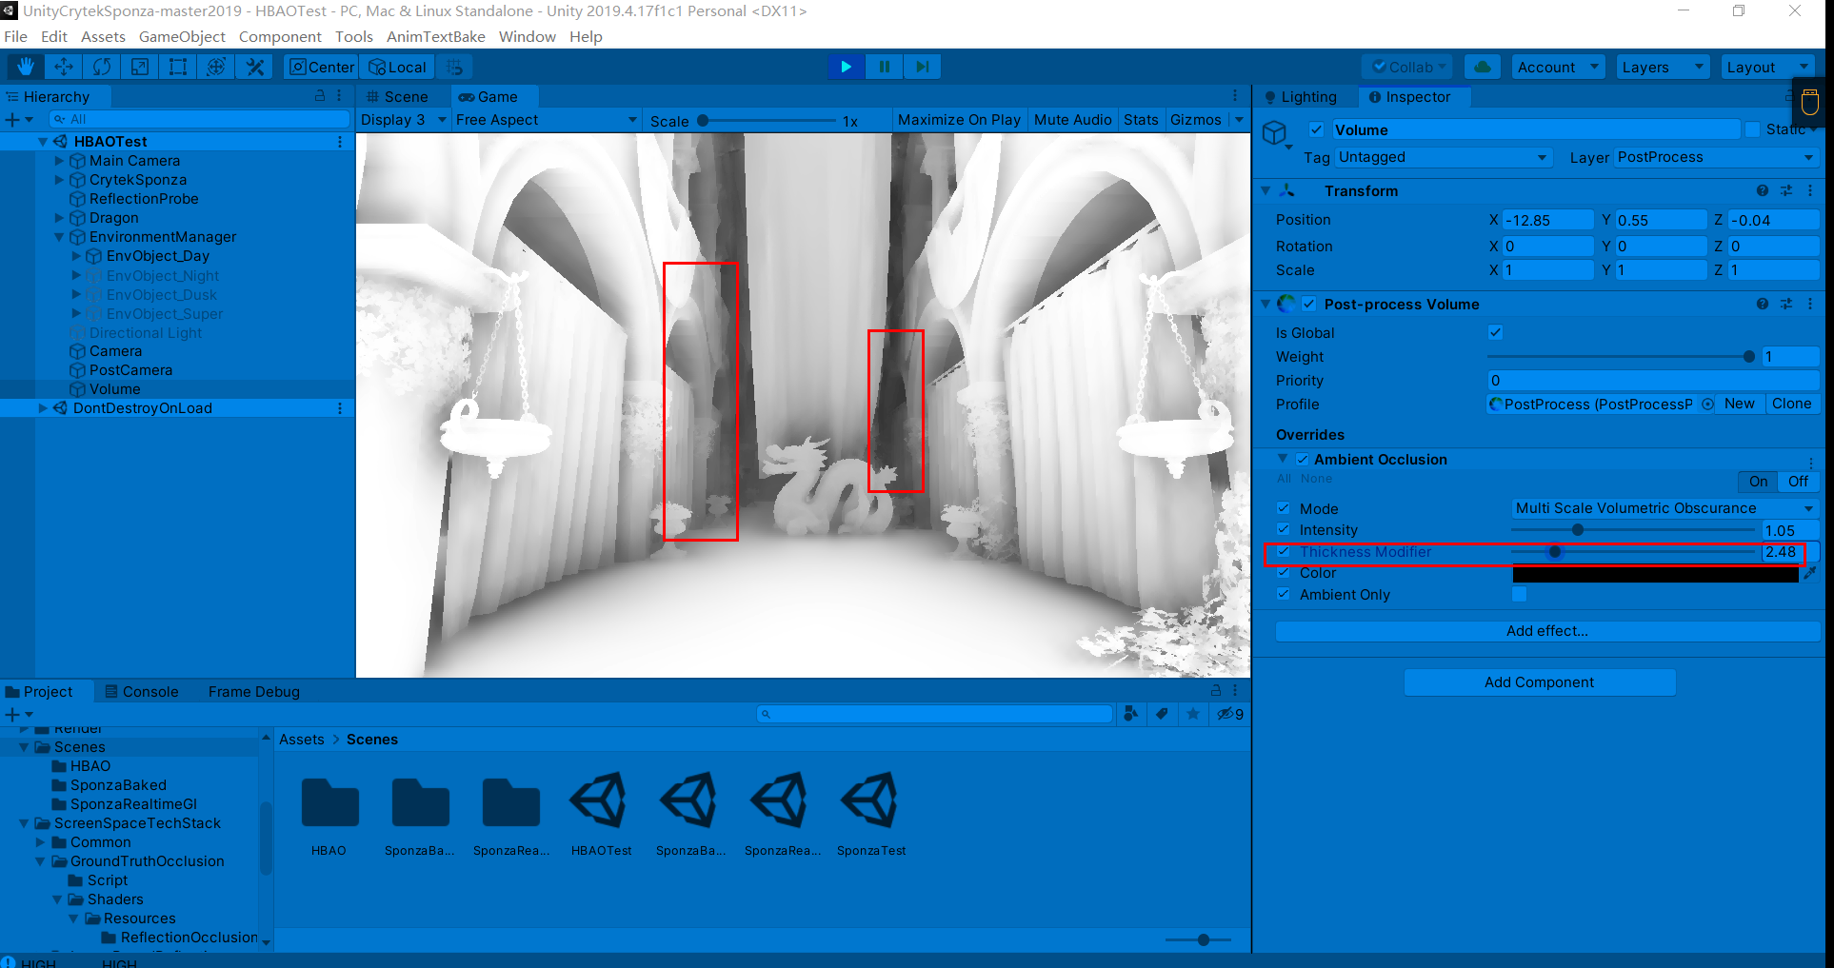
Task: Open HBAOTest scene options menu
Action: pyautogui.click(x=340, y=141)
